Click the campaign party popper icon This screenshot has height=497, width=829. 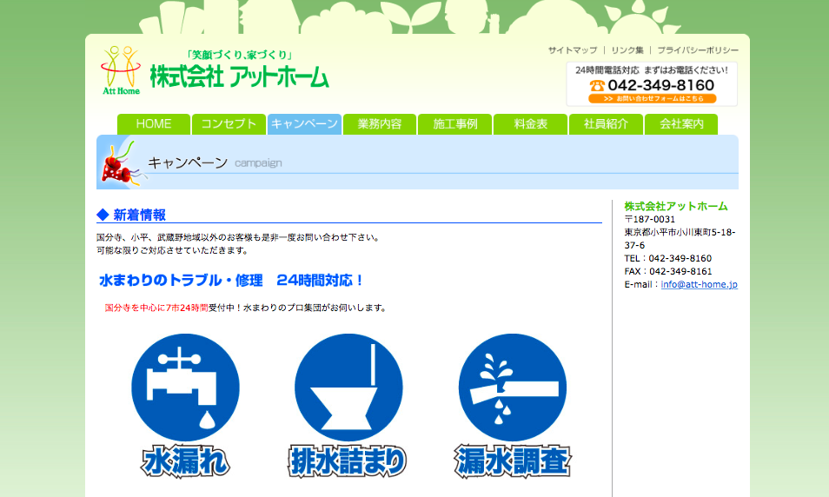pos(118,163)
